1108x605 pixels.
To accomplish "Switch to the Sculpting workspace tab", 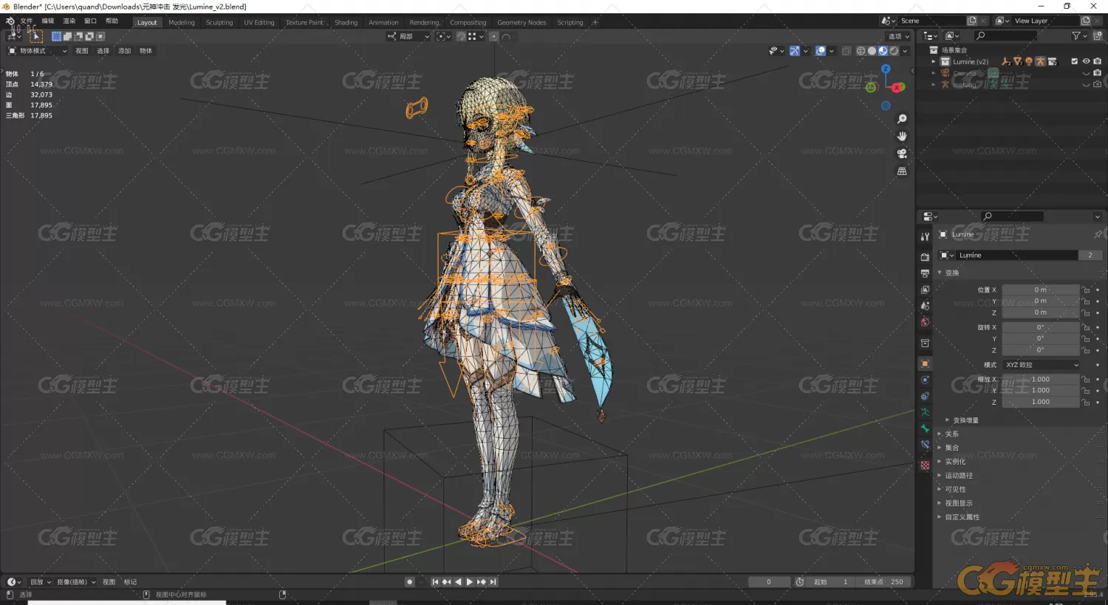I will (x=219, y=22).
